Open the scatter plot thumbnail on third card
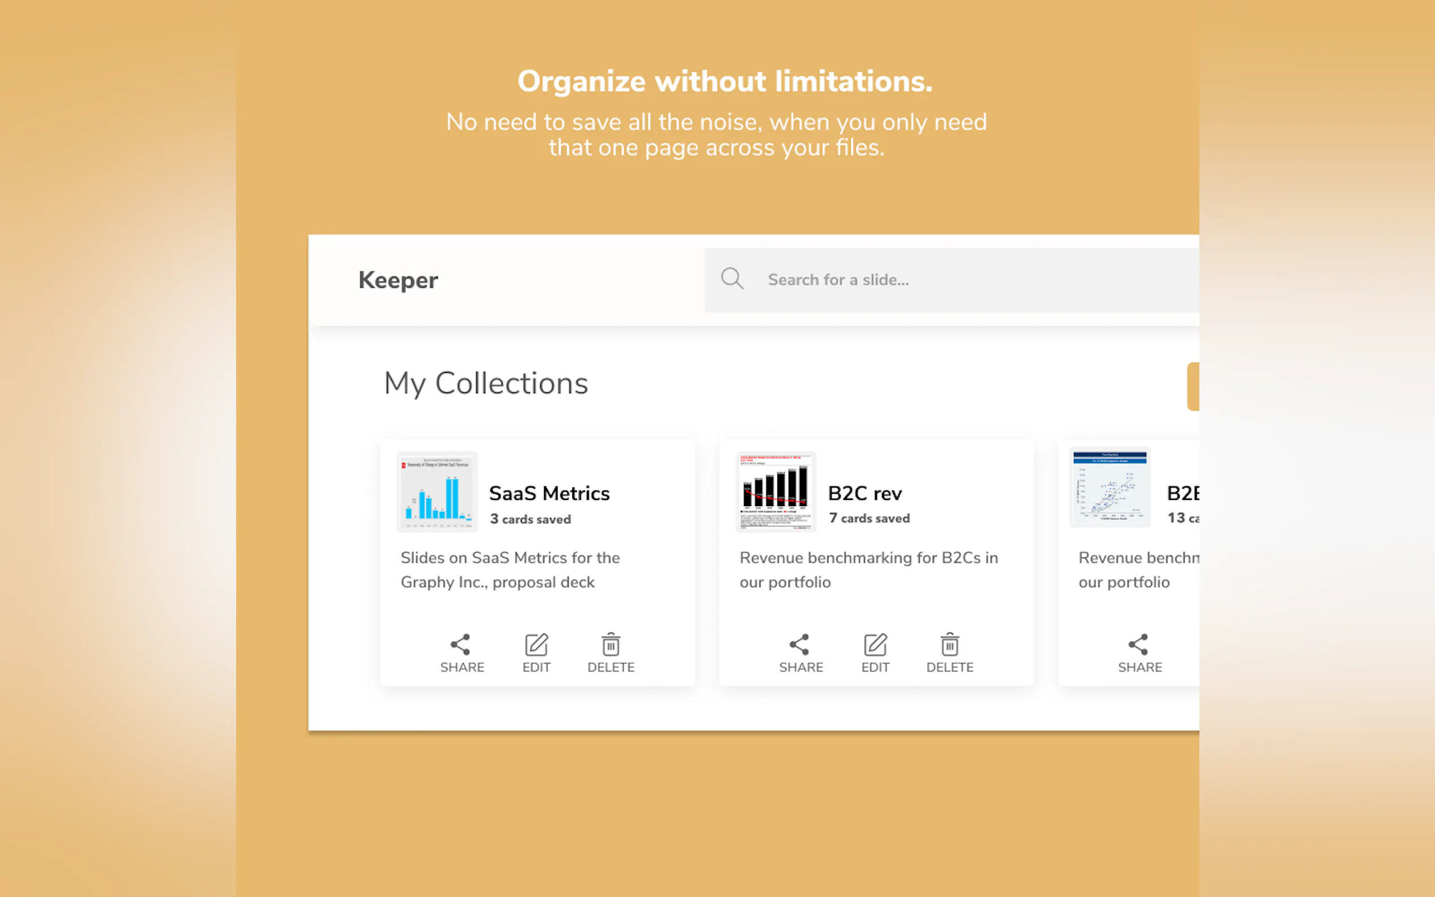Image resolution: width=1435 pixels, height=897 pixels. pos(1110,487)
